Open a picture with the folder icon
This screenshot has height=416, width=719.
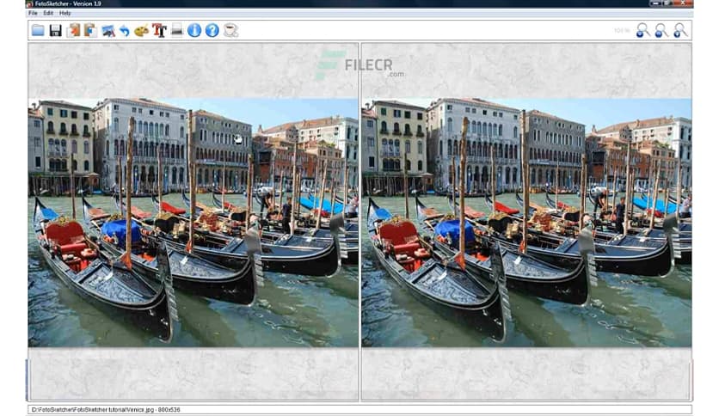[38, 31]
